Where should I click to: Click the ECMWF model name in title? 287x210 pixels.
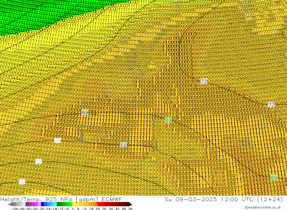pyautogui.click(x=112, y=199)
